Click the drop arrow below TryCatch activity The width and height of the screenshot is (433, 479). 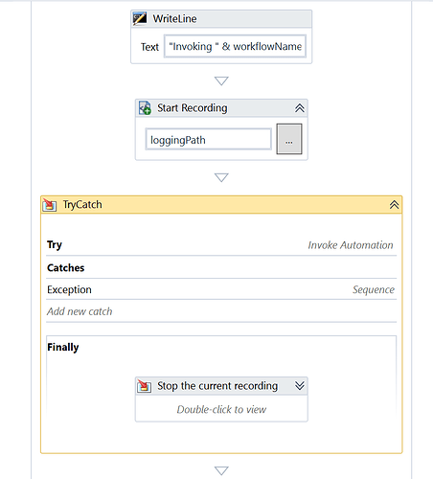coord(221,470)
